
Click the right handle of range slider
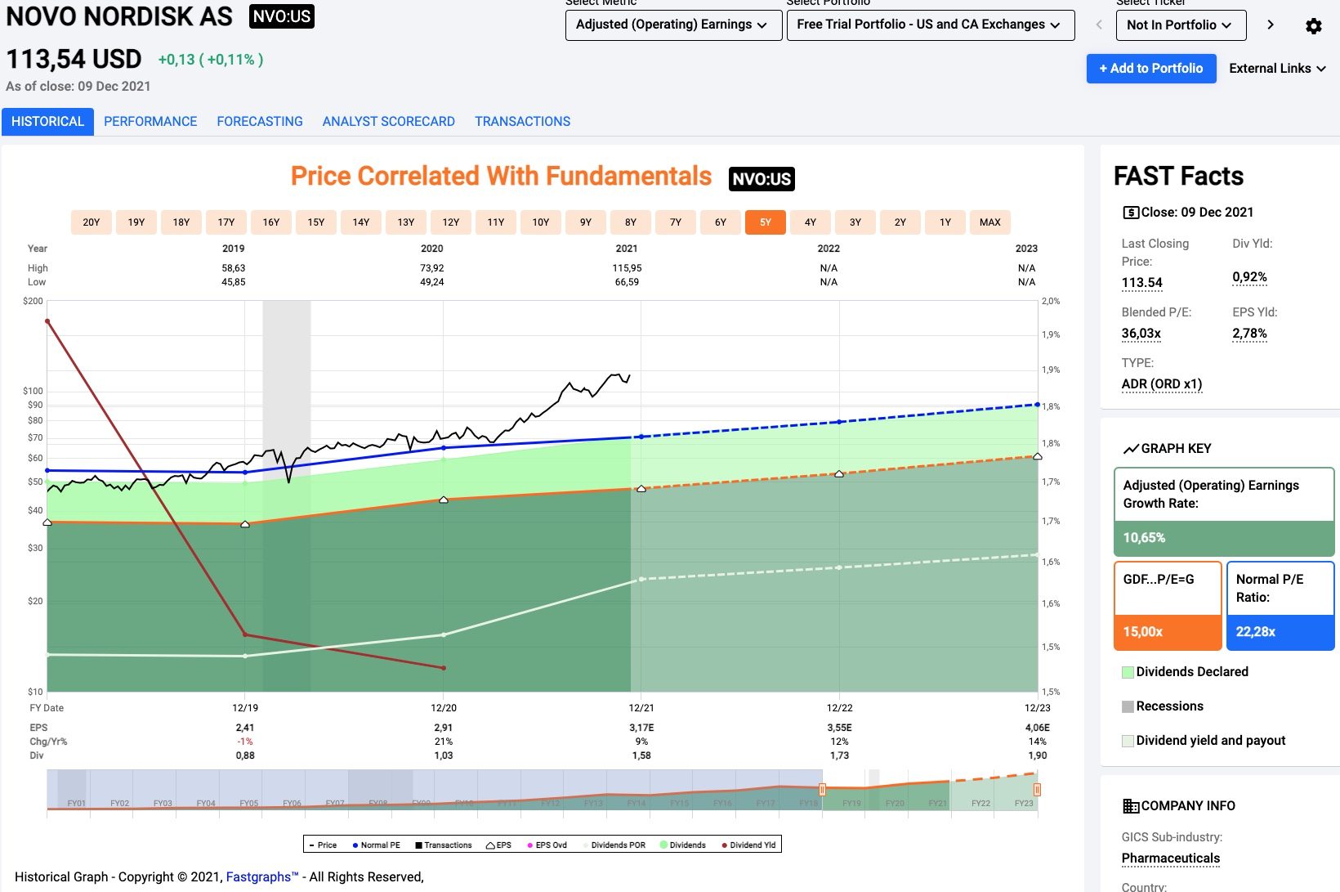pyautogui.click(x=1037, y=790)
